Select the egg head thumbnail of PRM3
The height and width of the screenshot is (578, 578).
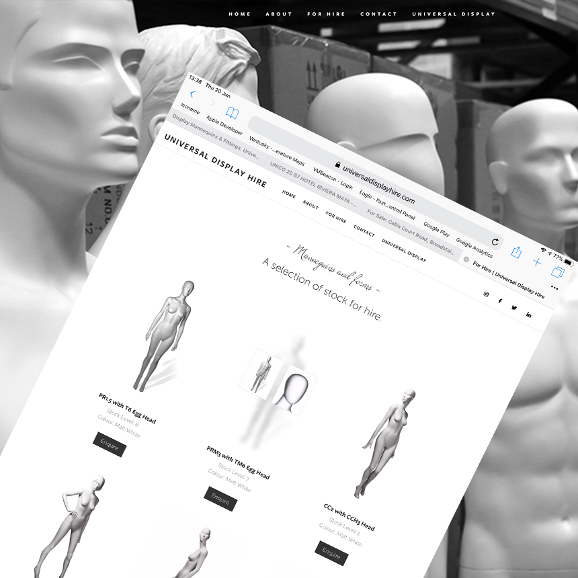tap(294, 390)
